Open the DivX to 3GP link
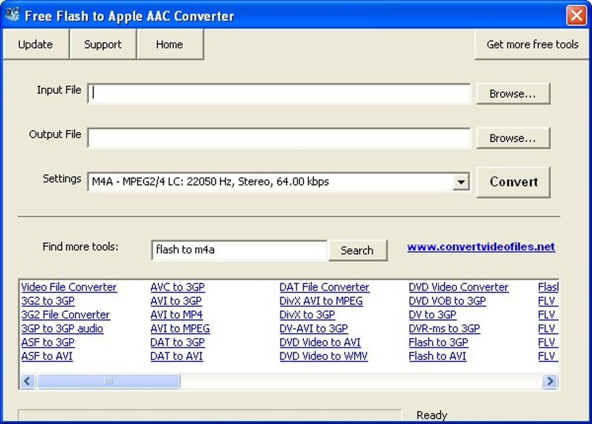Image resolution: width=592 pixels, height=424 pixels. click(x=308, y=314)
